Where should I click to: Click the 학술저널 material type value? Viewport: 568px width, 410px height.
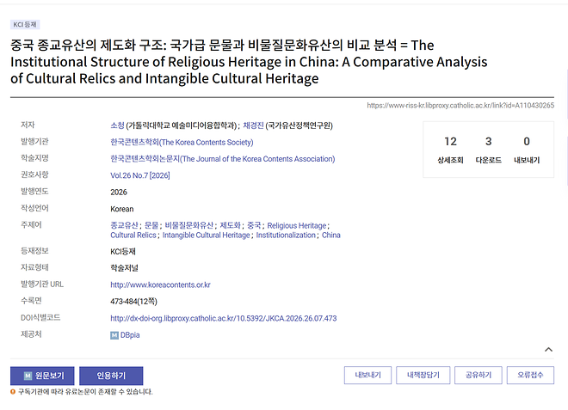point(124,268)
